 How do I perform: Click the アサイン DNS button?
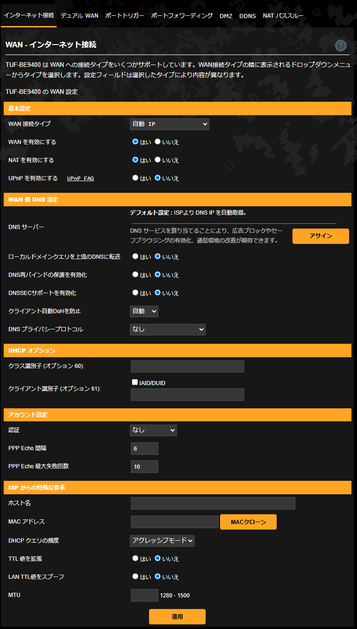point(320,236)
